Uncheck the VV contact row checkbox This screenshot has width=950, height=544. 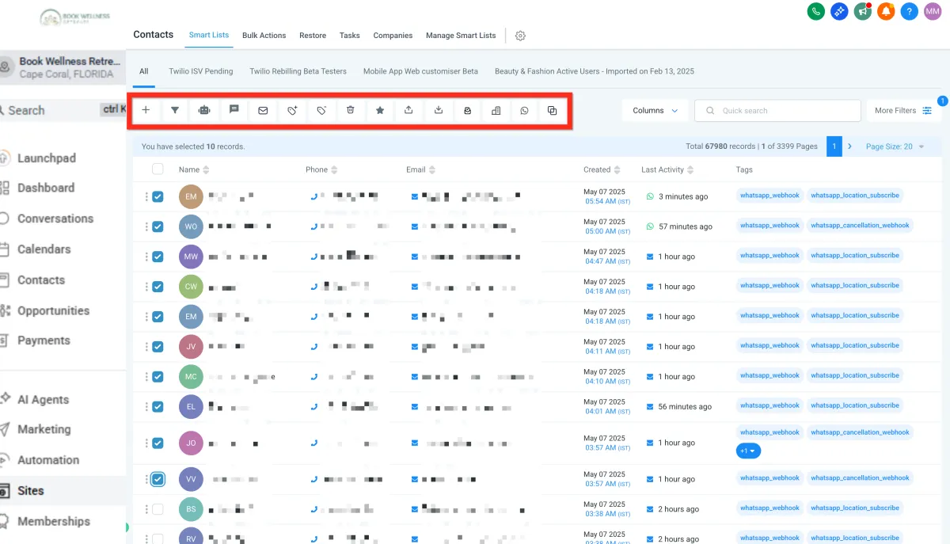[158, 479]
